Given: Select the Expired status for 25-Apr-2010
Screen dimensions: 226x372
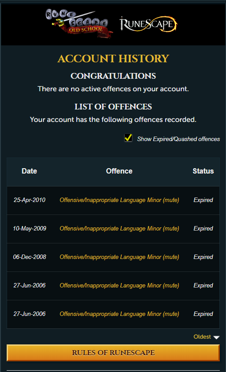Looking at the screenshot, I should pos(203,200).
